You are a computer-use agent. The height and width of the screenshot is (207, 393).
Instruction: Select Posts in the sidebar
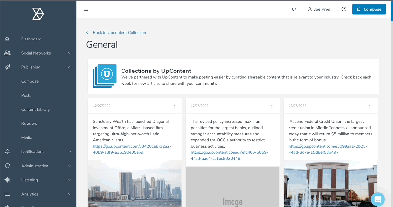(x=26, y=95)
